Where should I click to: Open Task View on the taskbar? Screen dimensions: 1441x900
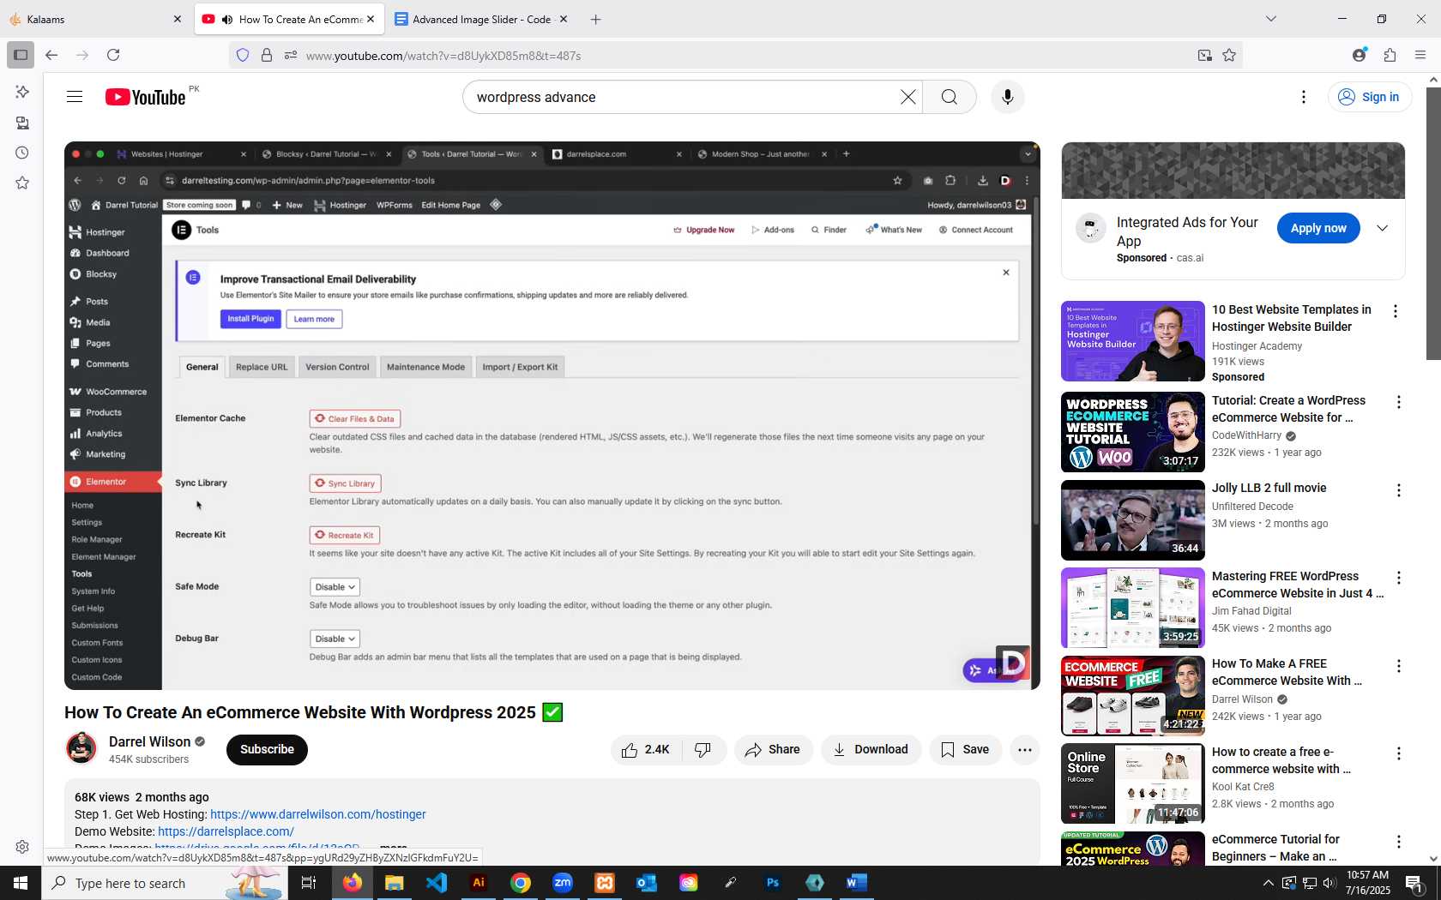pos(309,883)
